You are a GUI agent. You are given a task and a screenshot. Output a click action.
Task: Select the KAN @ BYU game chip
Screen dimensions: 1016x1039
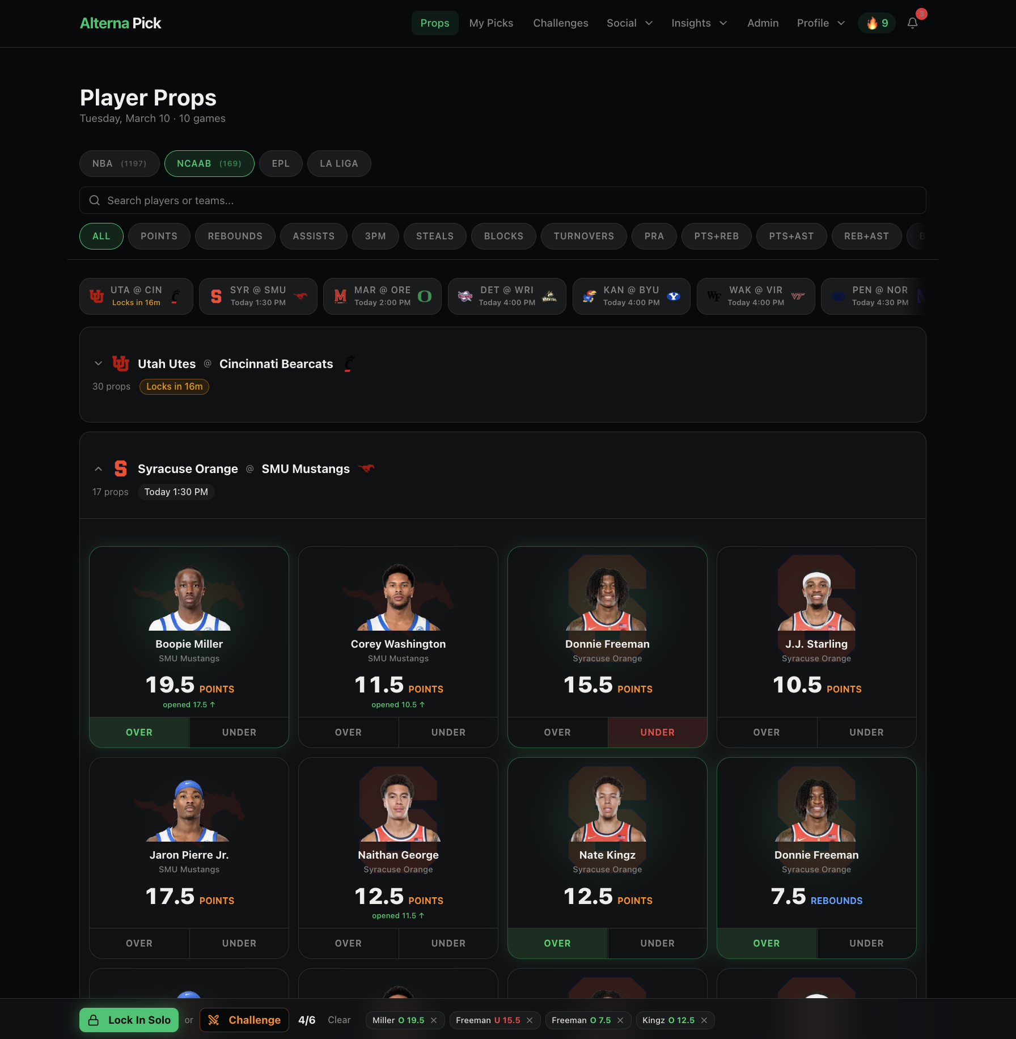(x=631, y=296)
